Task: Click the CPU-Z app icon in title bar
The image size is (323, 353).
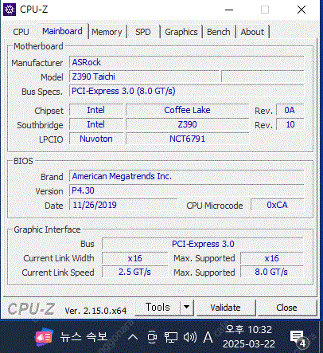Action: point(10,10)
